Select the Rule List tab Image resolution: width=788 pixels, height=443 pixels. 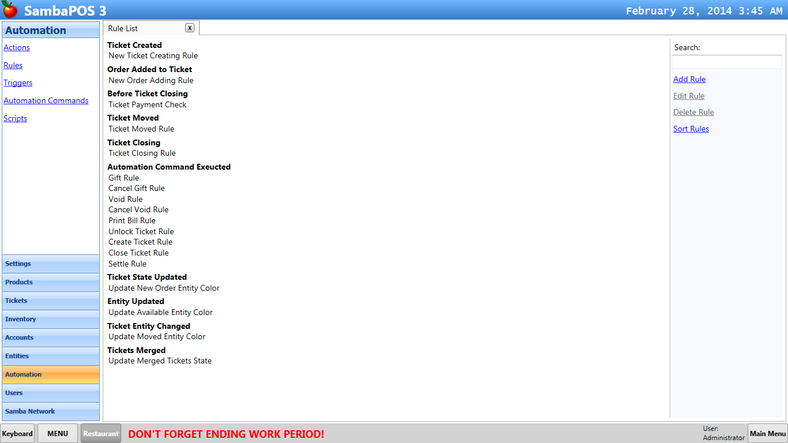point(123,28)
